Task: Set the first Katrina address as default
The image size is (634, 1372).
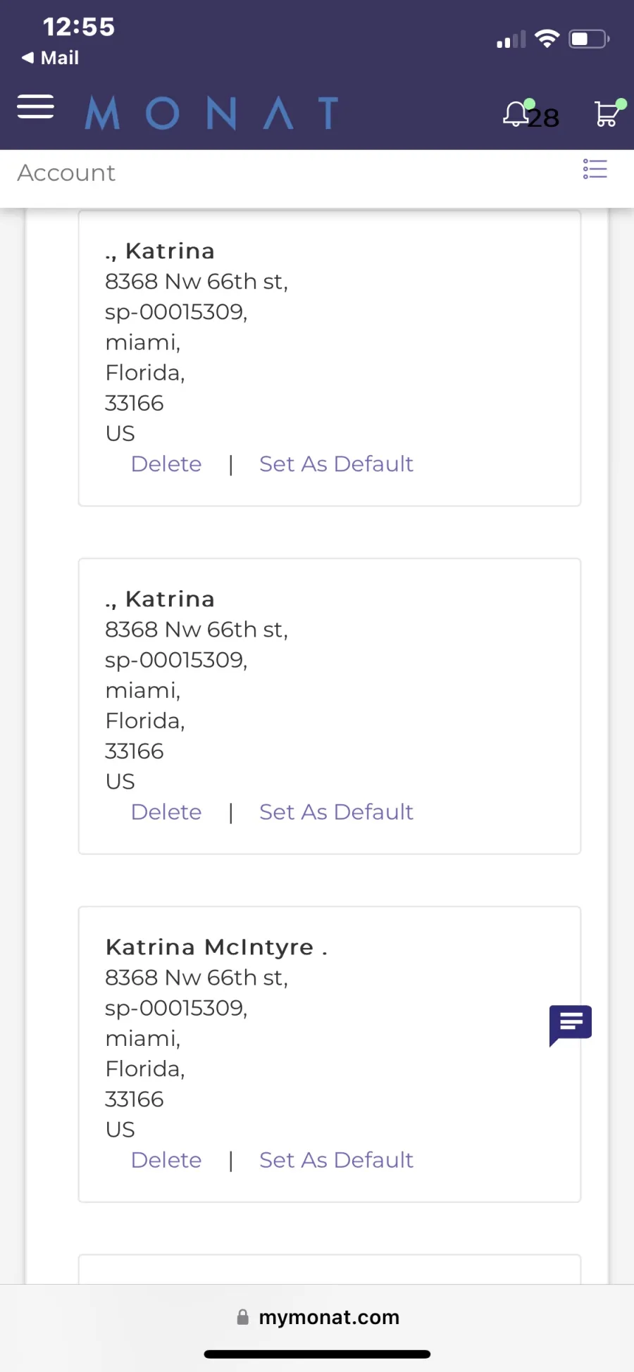Action: click(336, 464)
